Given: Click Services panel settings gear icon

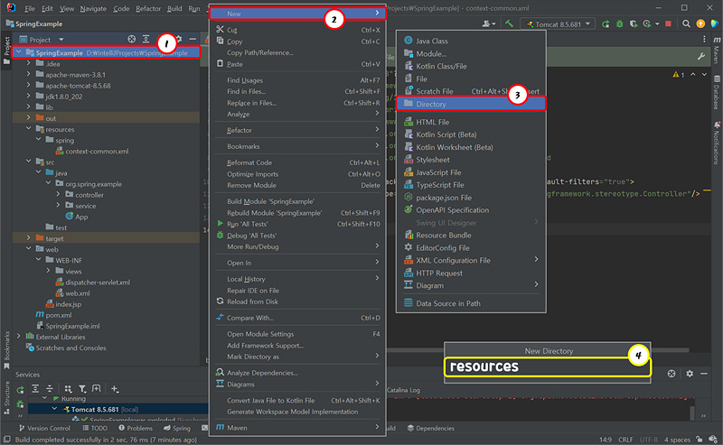Looking at the screenshot, I should pos(690,374).
